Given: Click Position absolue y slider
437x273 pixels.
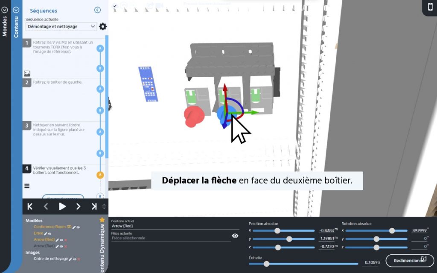Looking at the screenshot, I should tap(283, 239).
